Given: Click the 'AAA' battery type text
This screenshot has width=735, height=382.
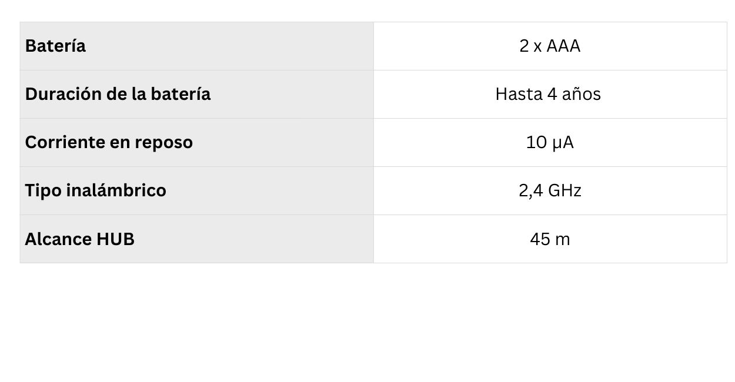Looking at the screenshot, I should coord(563,46).
